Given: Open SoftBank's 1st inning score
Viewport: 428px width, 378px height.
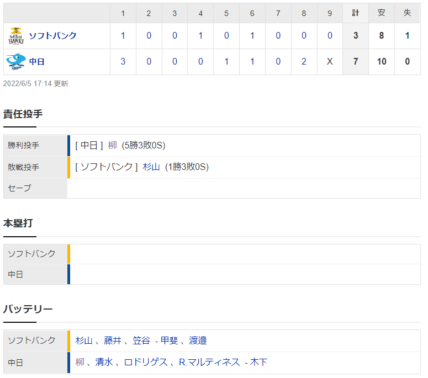Looking at the screenshot, I should [x=123, y=36].
